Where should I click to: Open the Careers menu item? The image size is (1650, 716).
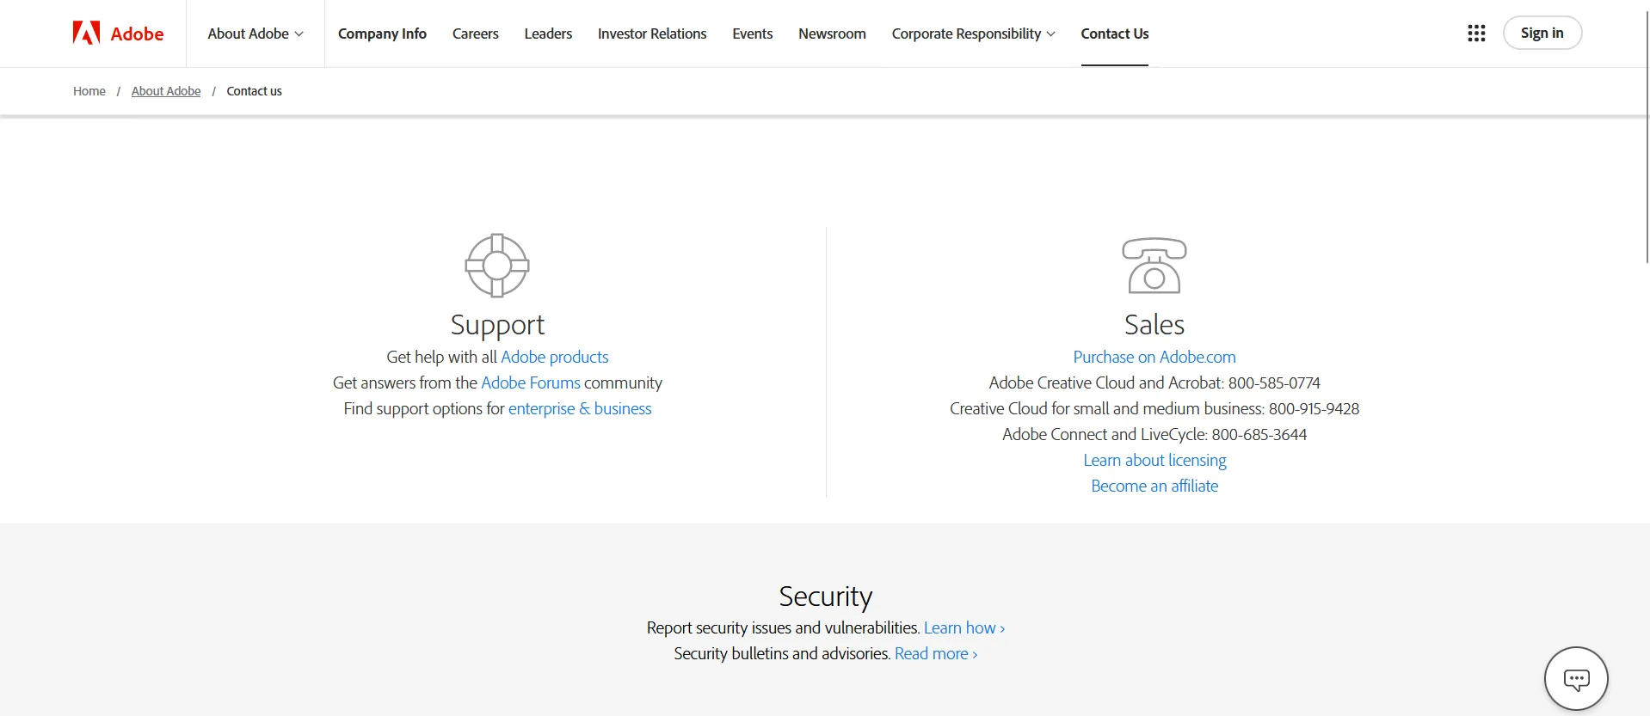click(x=476, y=34)
